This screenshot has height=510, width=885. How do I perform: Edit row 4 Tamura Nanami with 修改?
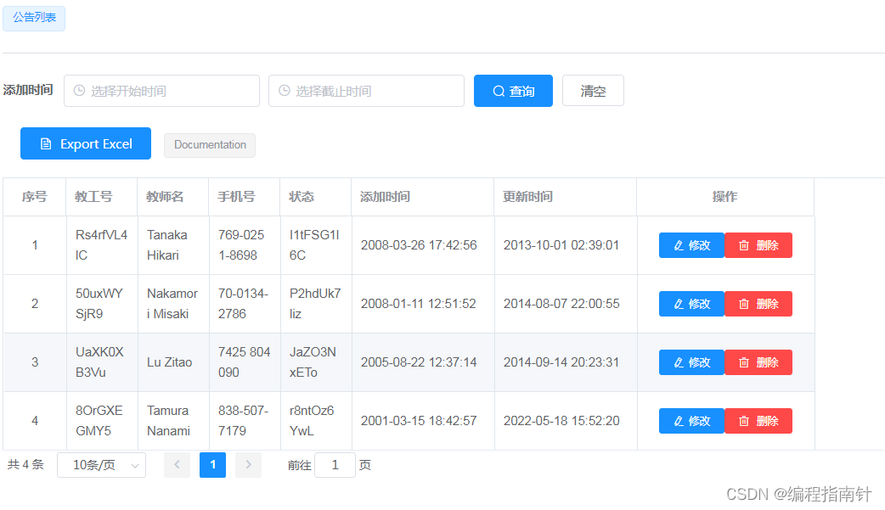pyautogui.click(x=692, y=421)
